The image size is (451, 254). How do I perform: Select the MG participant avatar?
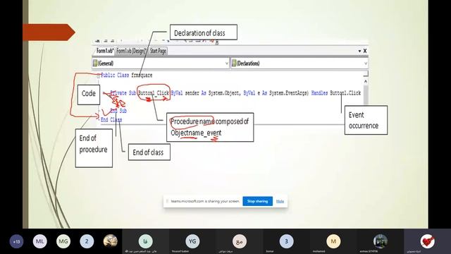[x=63, y=241]
